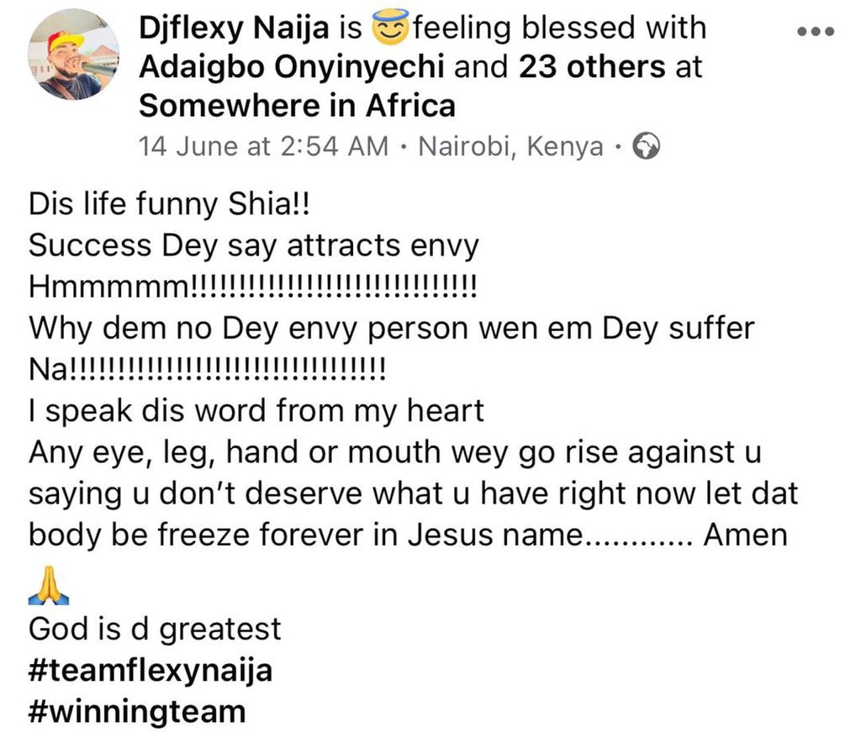The image size is (861, 743).
Task: Open the #winningteam hashtag
Action: coord(137,712)
